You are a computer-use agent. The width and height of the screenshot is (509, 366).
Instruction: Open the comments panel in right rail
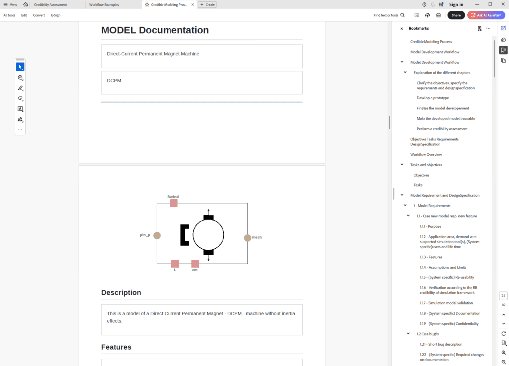coord(503,40)
